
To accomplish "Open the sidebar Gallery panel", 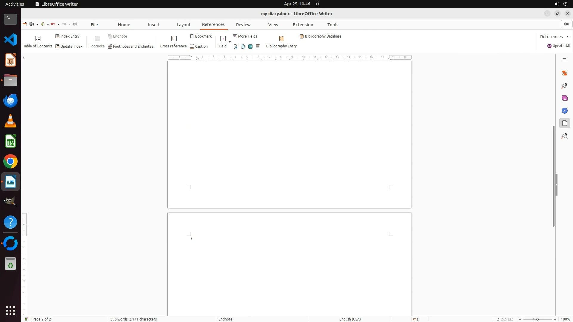I will [564, 98].
